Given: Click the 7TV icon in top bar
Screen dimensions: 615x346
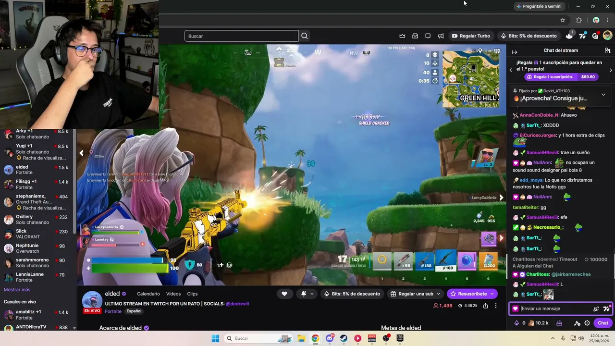Looking at the screenshot, I should pyautogui.click(x=583, y=36).
